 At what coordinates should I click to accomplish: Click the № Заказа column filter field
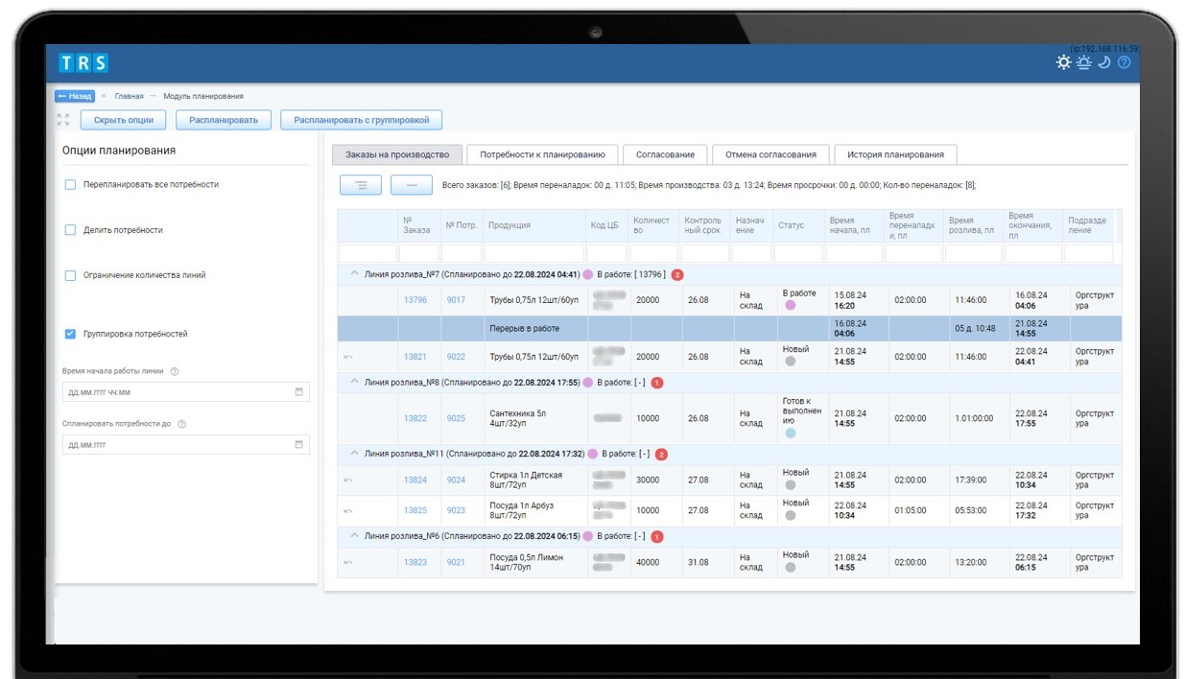(x=419, y=254)
